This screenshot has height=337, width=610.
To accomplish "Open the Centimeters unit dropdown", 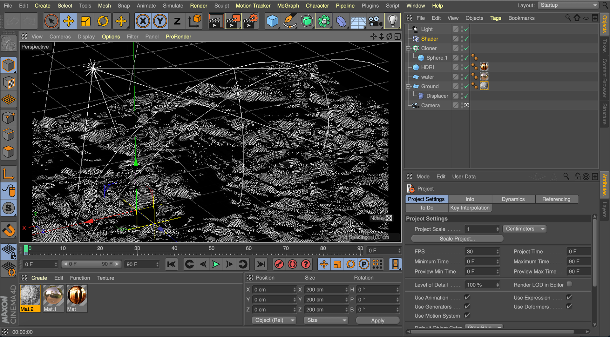I will tap(525, 229).
